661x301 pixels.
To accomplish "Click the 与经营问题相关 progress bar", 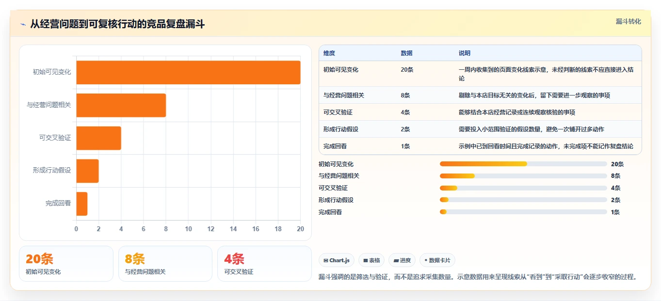I will point(523,176).
